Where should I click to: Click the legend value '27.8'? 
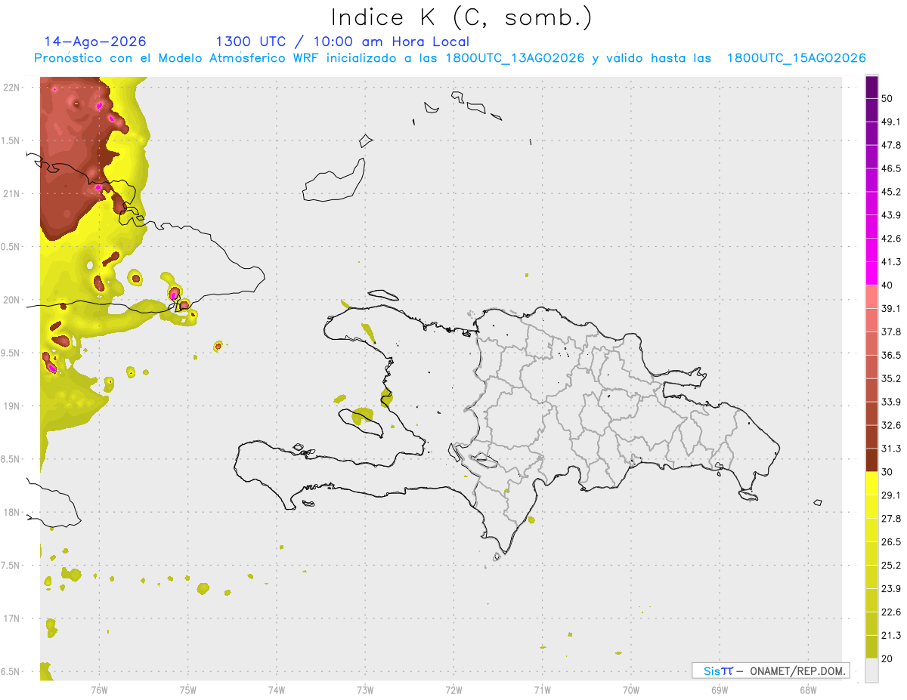coord(891,519)
